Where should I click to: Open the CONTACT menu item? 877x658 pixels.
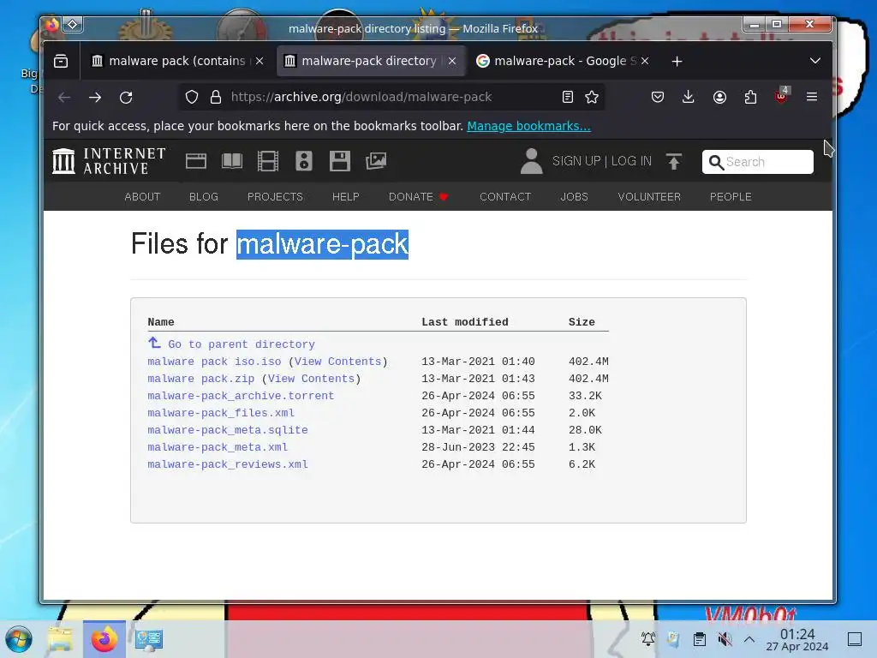point(505,197)
